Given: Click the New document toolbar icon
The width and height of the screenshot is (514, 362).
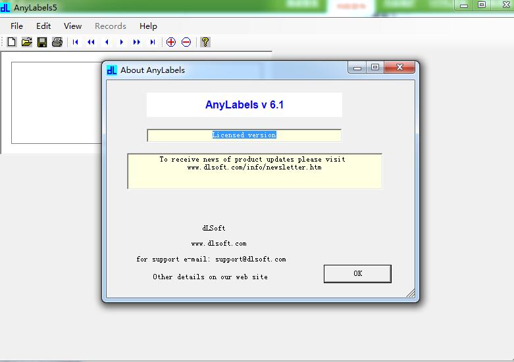Looking at the screenshot, I should (x=12, y=42).
